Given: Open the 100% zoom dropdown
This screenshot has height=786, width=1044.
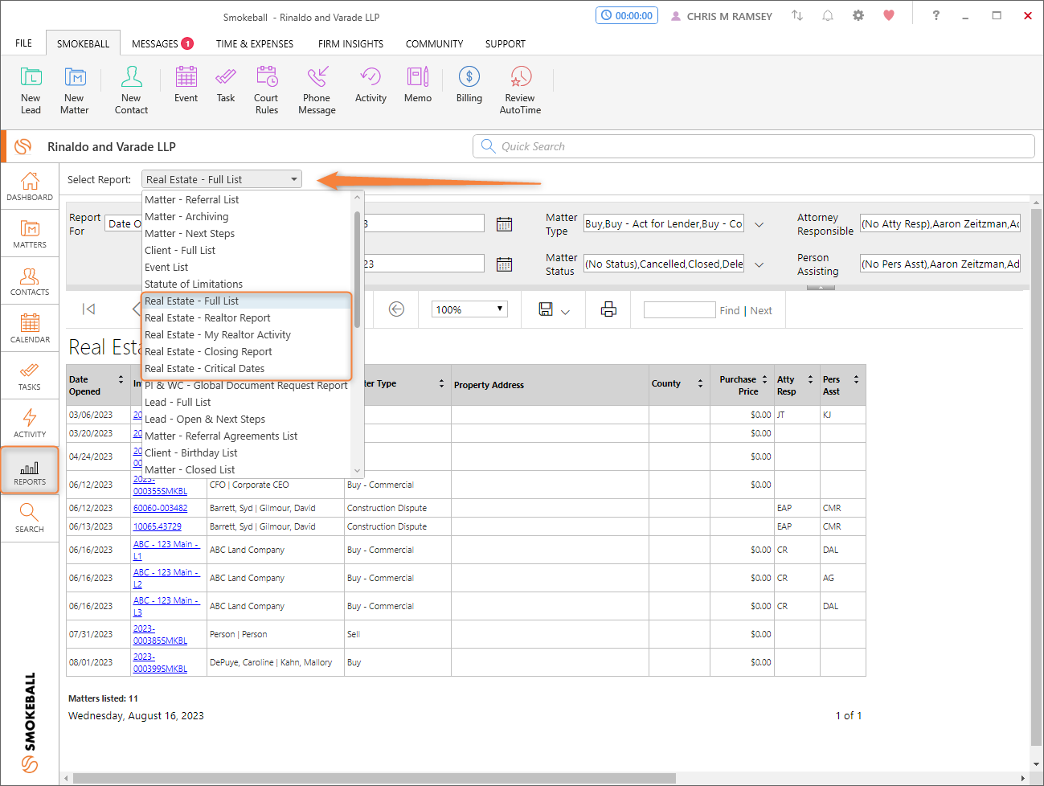Looking at the screenshot, I should click(470, 309).
